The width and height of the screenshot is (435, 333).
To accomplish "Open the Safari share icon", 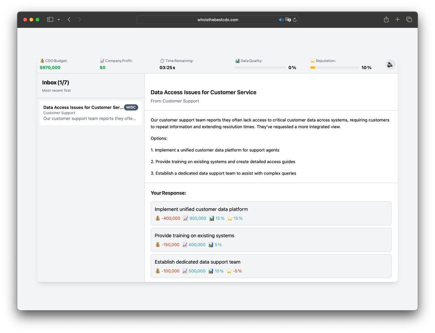I will tap(386, 19).
